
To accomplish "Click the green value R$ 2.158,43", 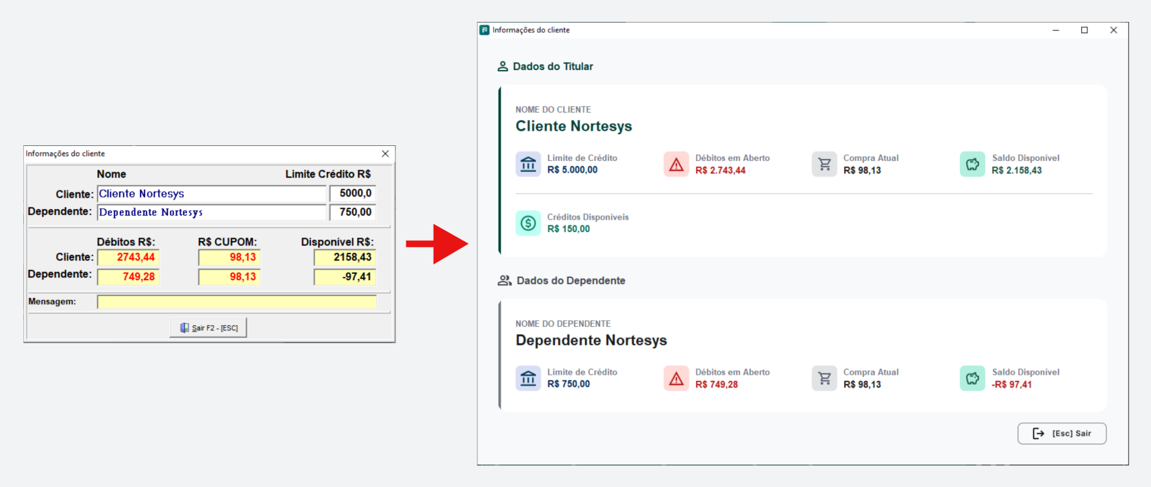I will pyautogui.click(x=1017, y=171).
